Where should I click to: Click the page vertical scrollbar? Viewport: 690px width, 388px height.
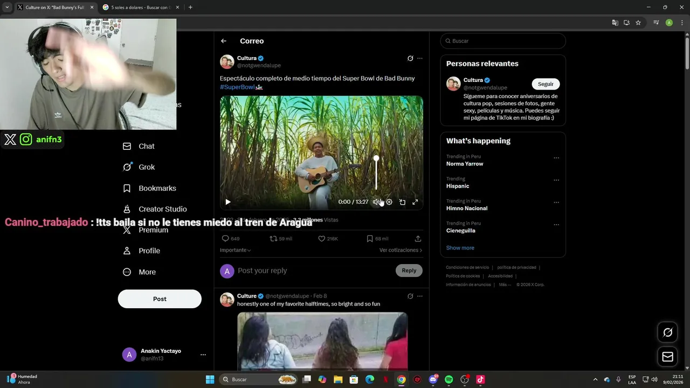click(x=687, y=54)
